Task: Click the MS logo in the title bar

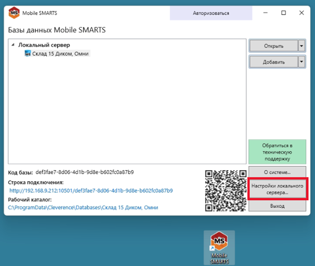Action: [x=14, y=13]
